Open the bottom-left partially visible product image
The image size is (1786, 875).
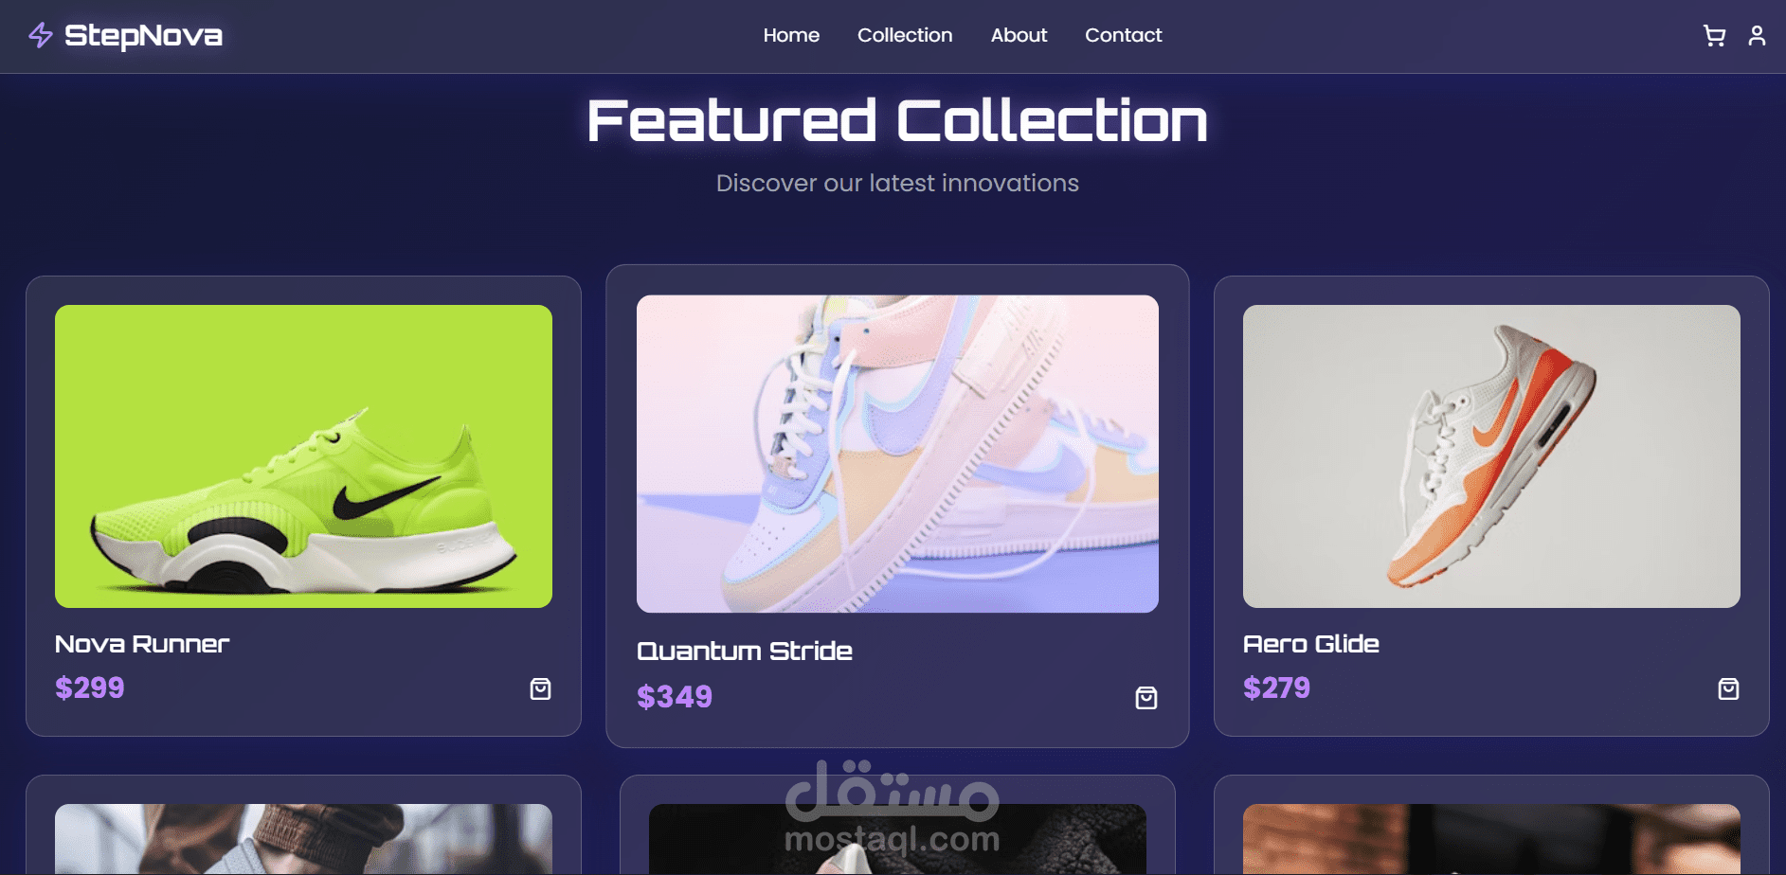[303, 839]
